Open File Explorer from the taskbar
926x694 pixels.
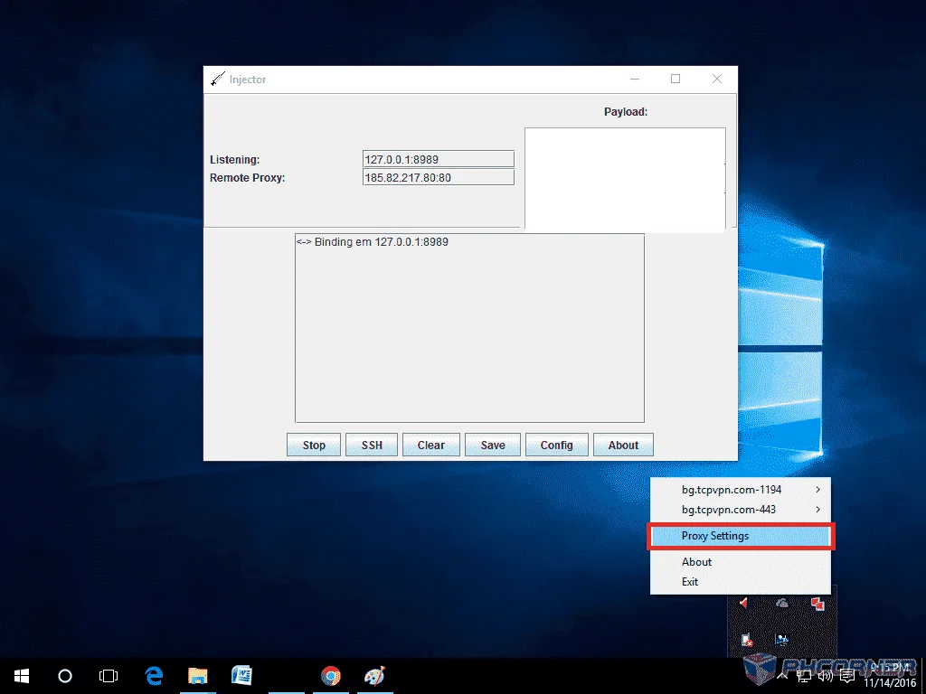click(x=198, y=676)
